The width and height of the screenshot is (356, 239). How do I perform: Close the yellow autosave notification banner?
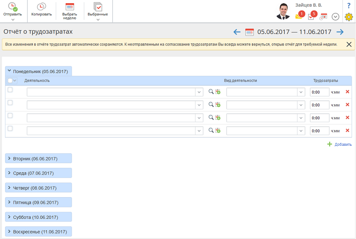pos(349,44)
